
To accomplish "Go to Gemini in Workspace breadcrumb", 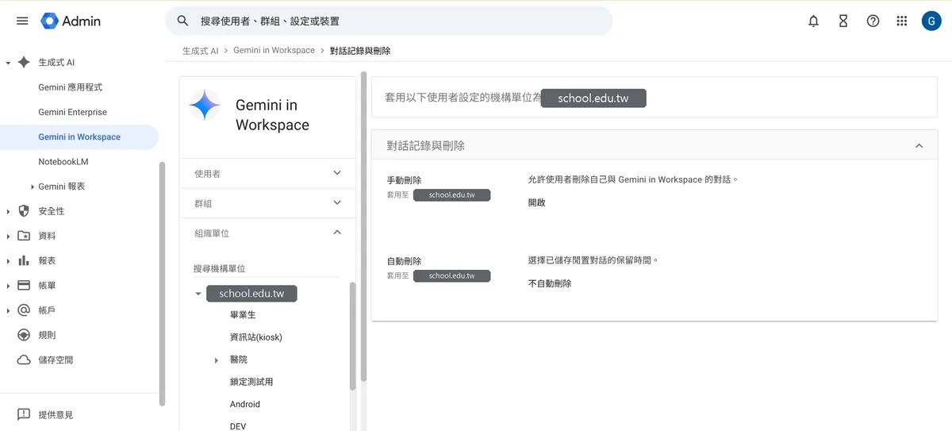I will click(x=274, y=50).
